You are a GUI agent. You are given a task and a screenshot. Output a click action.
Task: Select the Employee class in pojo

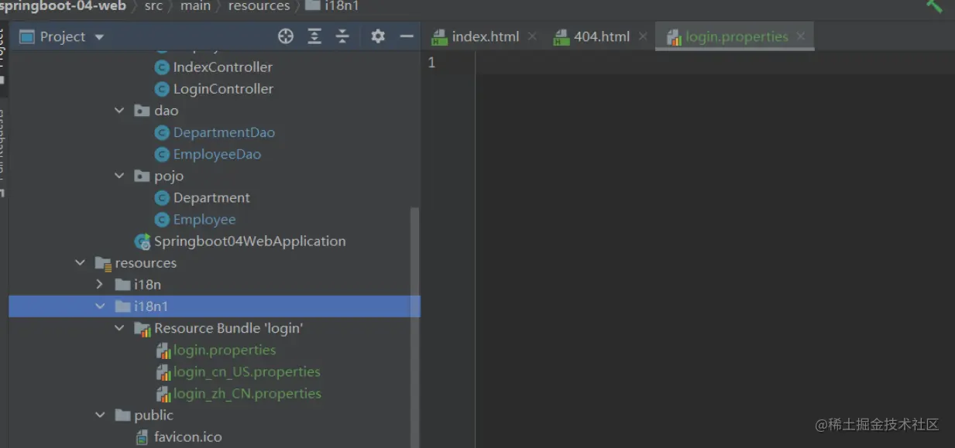coord(204,219)
